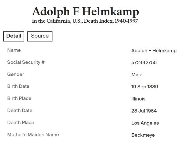Click the Birth Date label
The height and width of the screenshot is (141, 184).
[18, 86]
